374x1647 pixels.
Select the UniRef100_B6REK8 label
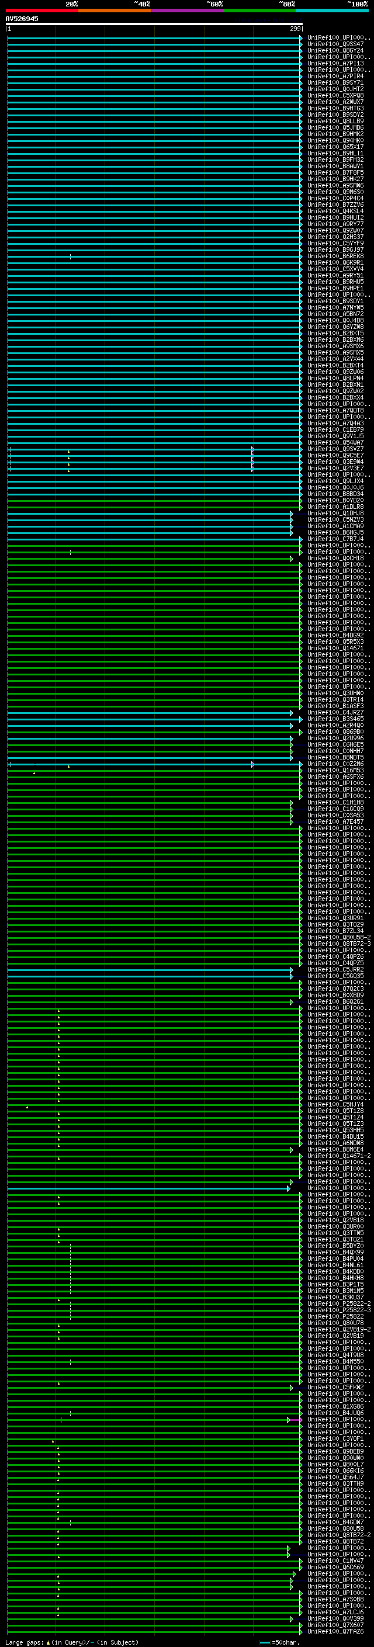point(335,256)
